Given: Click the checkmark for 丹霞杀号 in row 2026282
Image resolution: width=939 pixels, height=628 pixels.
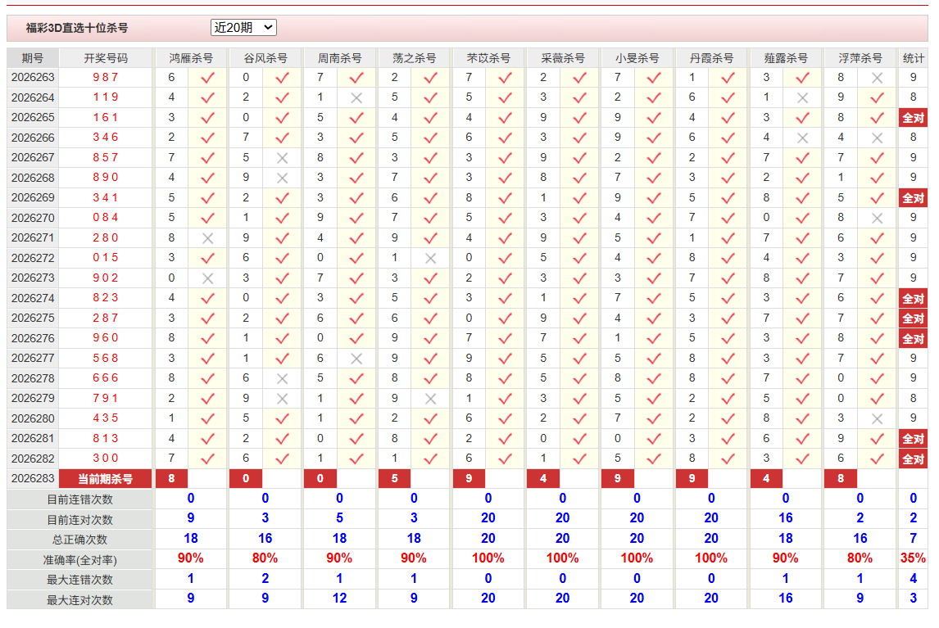Looking at the screenshot, I should (x=728, y=459).
